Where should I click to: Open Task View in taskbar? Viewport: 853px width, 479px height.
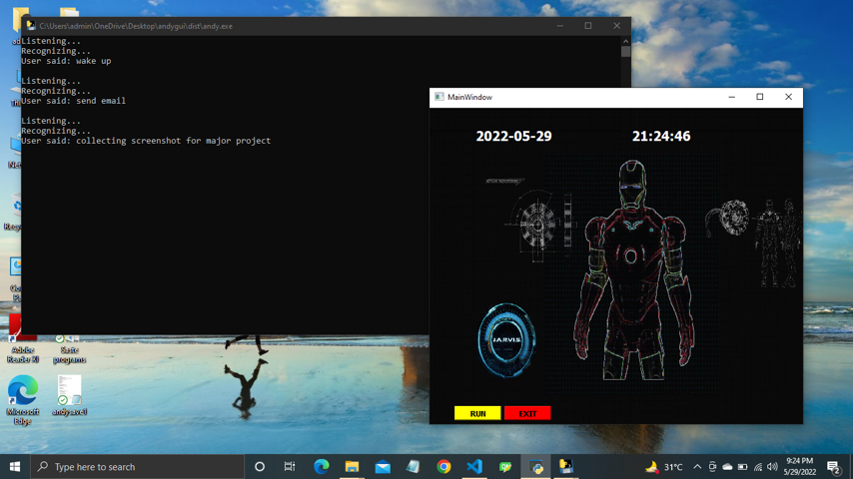[290, 466]
